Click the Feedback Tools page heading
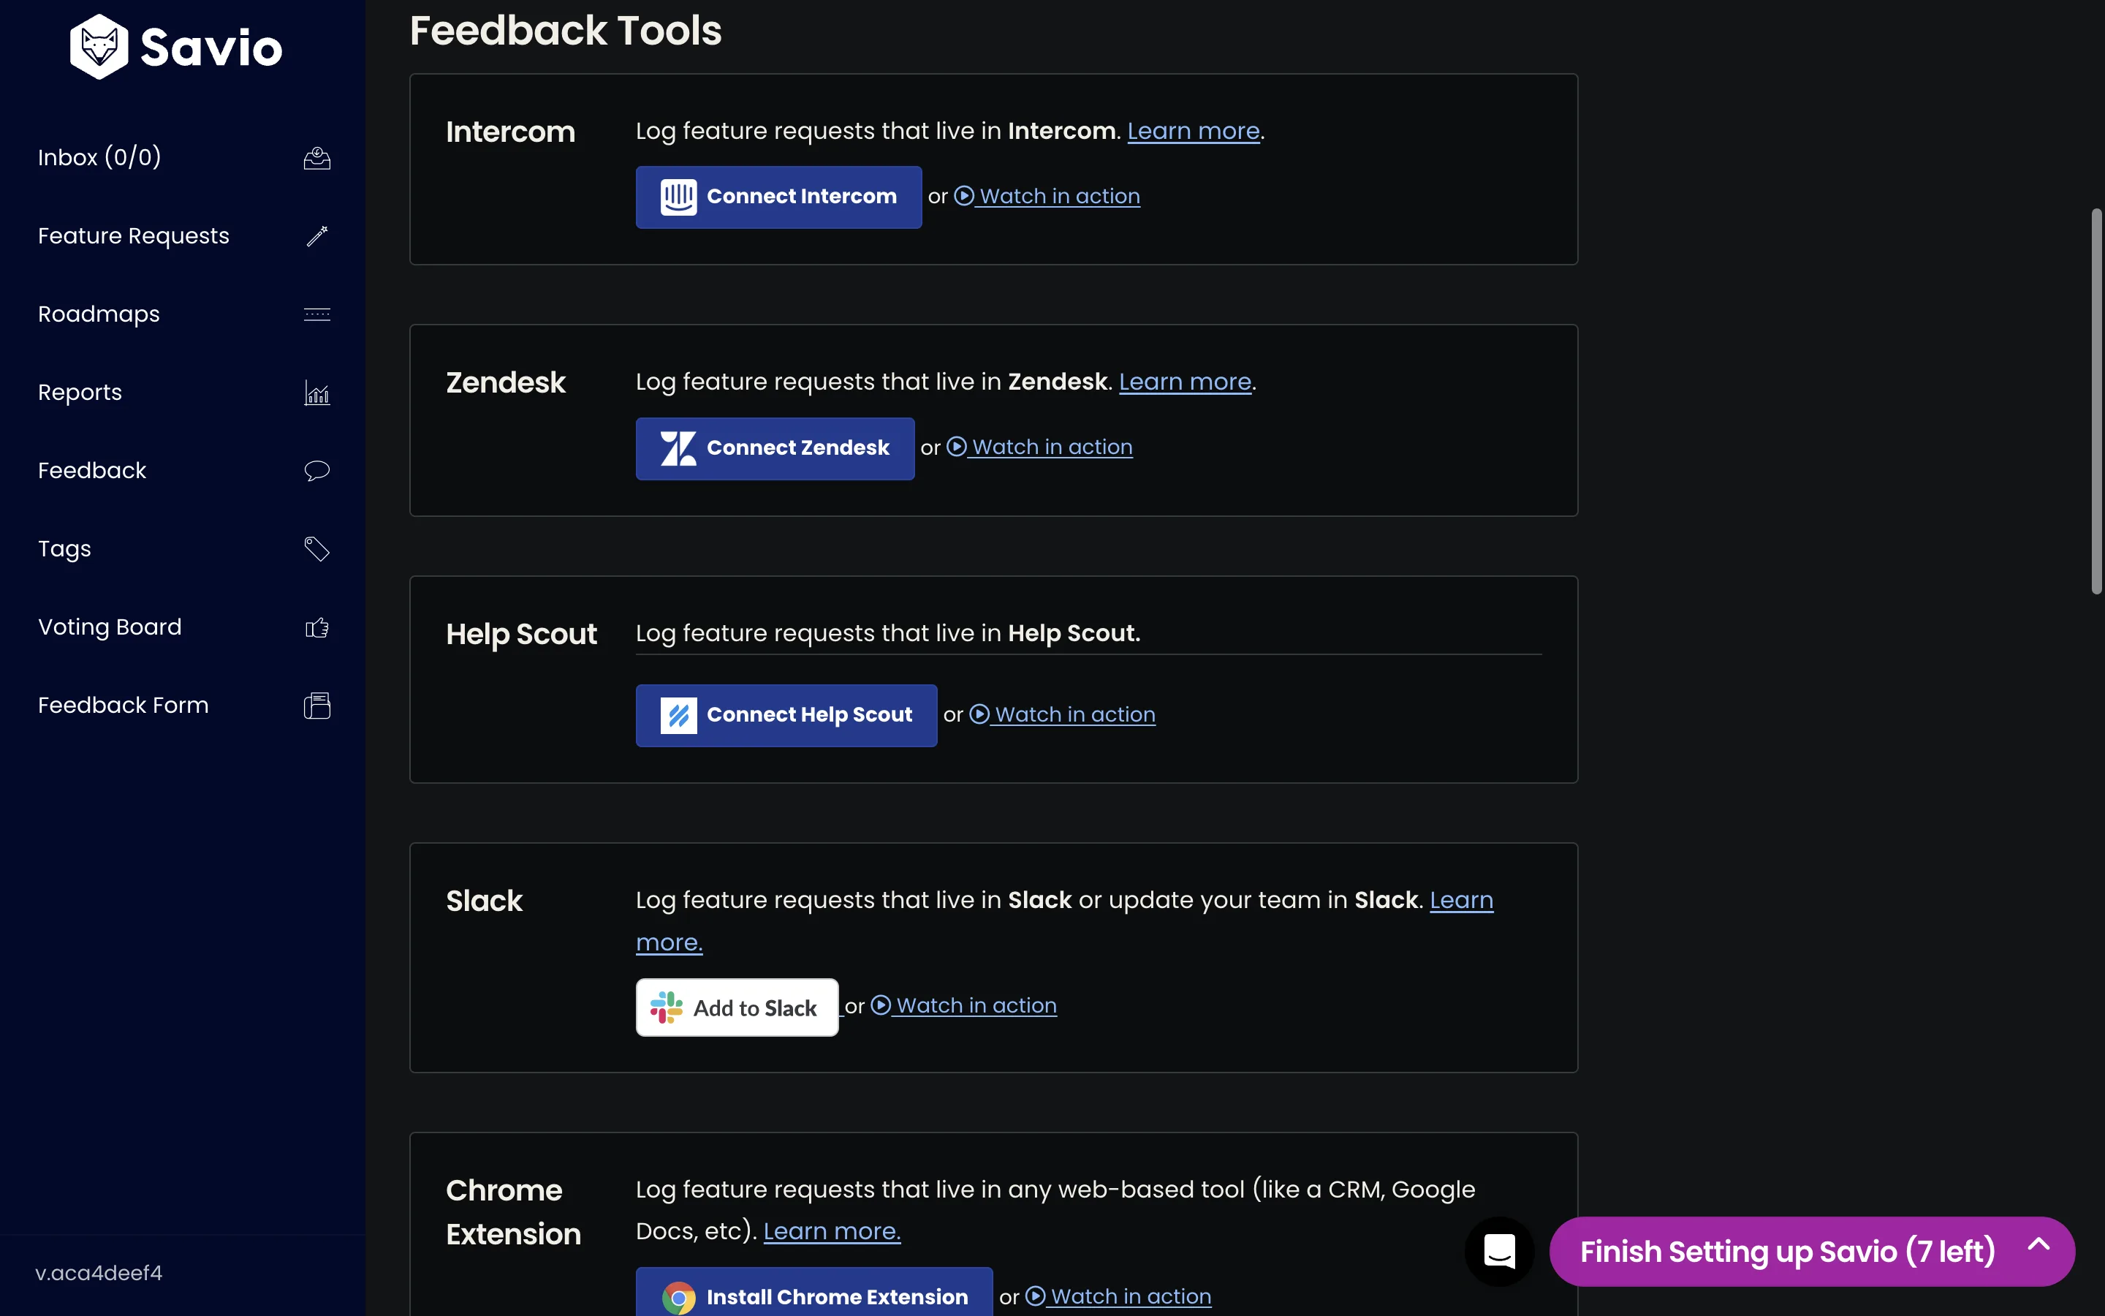 point(566,31)
